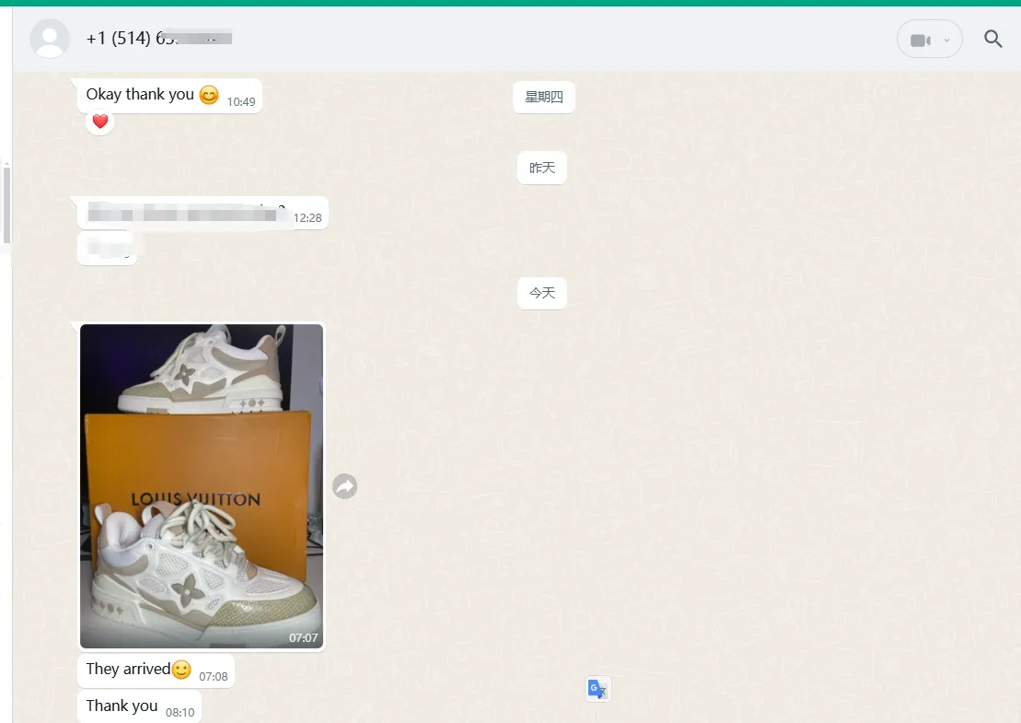The height and width of the screenshot is (723, 1021).
Task: Click the left chat list scrollbar
Action: point(6,205)
